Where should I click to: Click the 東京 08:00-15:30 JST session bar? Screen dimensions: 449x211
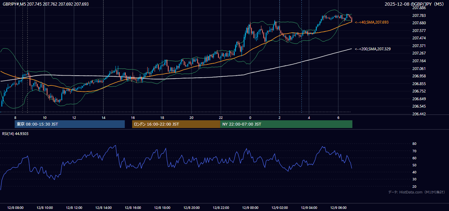click(x=70, y=124)
